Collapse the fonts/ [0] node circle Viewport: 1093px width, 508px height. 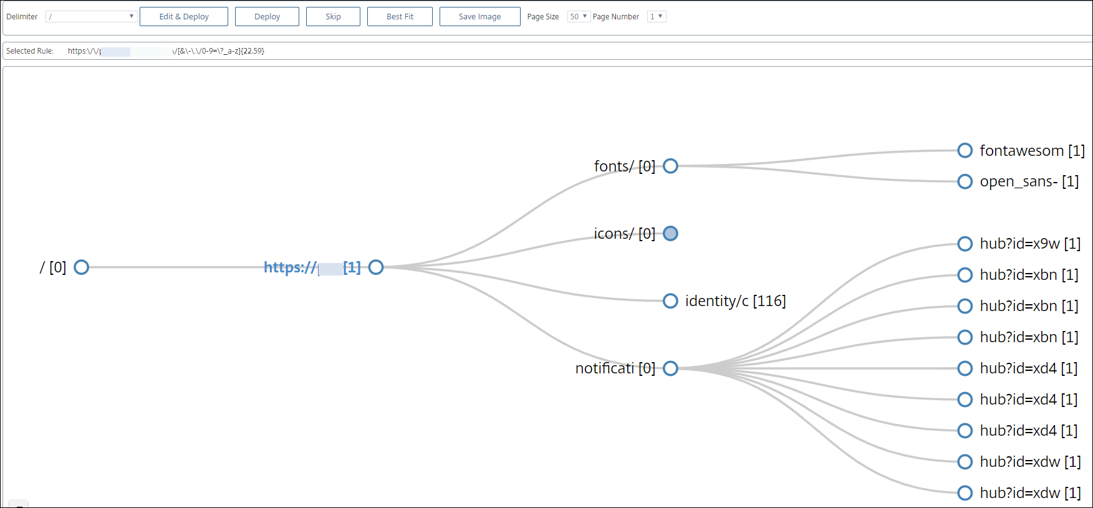tap(670, 166)
